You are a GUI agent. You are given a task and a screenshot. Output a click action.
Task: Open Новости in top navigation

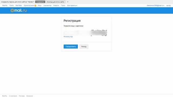coord(56,5)
